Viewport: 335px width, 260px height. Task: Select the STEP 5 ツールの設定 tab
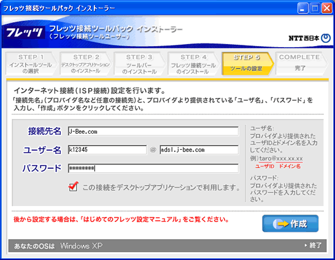pyautogui.click(x=247, y=64)
